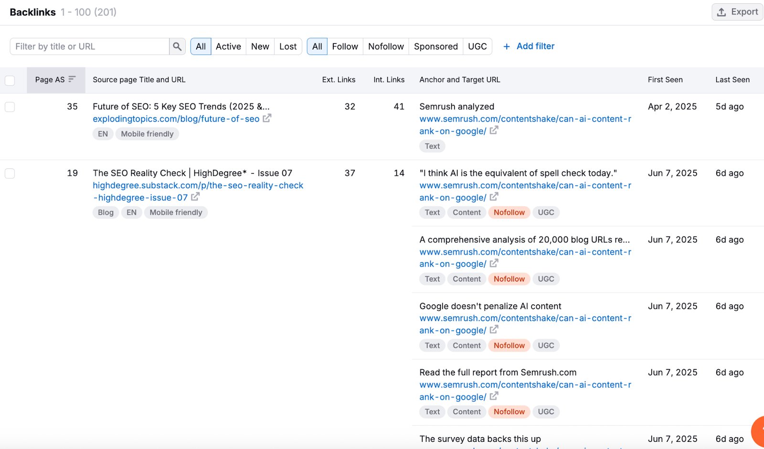The height and width of the screenshot is (449, 764).
Task: Select all backlinks with the header checkbox
Action: 10,80
